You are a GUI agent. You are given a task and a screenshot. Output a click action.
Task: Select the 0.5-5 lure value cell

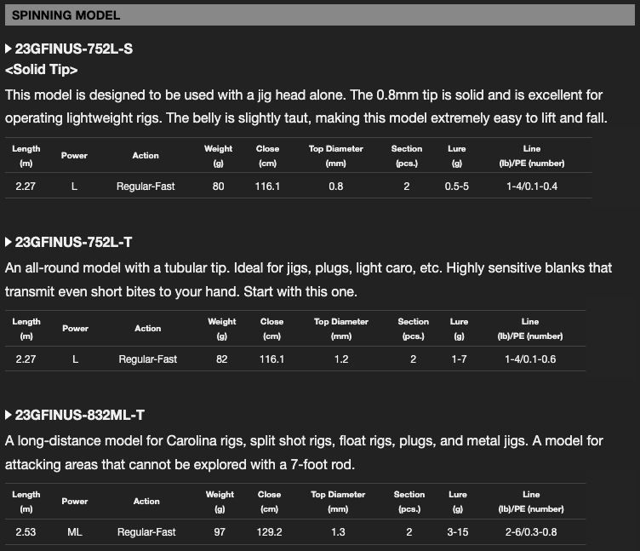tap(457, 186)
